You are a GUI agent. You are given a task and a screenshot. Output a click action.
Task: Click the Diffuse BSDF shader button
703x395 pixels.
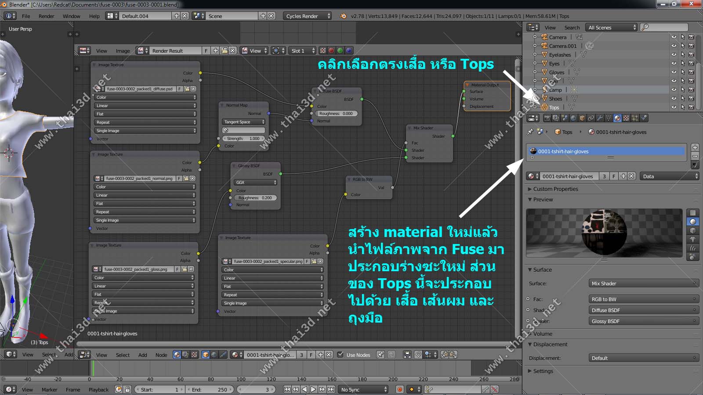click(644, 310)
